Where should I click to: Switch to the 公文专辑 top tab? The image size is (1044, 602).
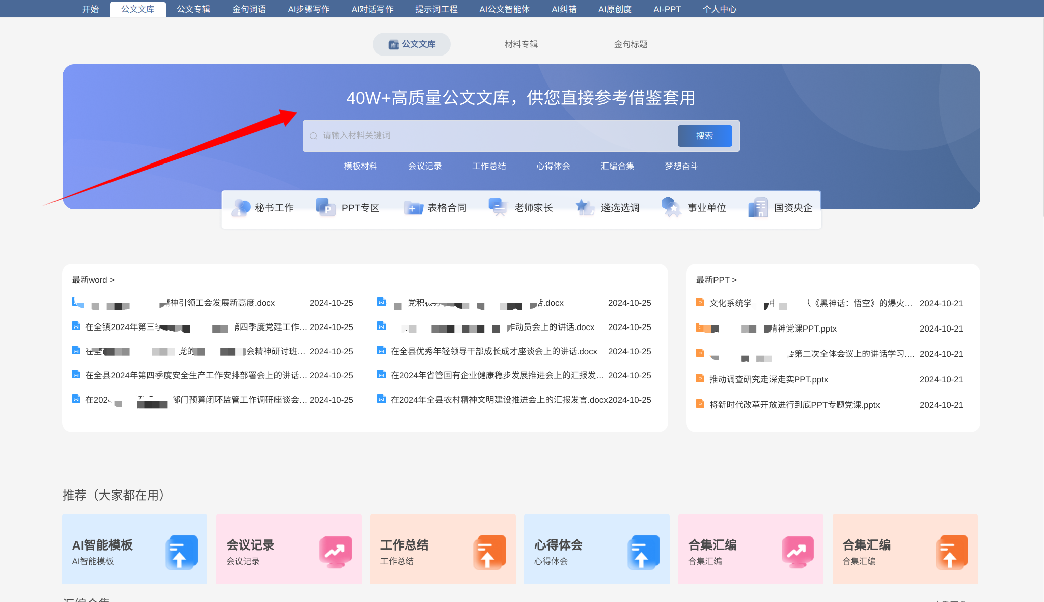[193, 9]
